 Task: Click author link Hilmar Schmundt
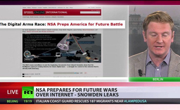pos(32,32)
